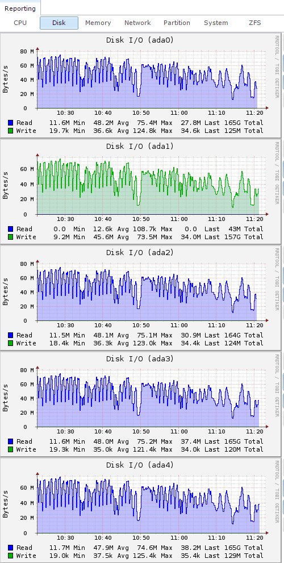Click the Disk I/O (ada1) graph
Image resolution: width=284 pixels, height=563 pixels.
(140, 191)
